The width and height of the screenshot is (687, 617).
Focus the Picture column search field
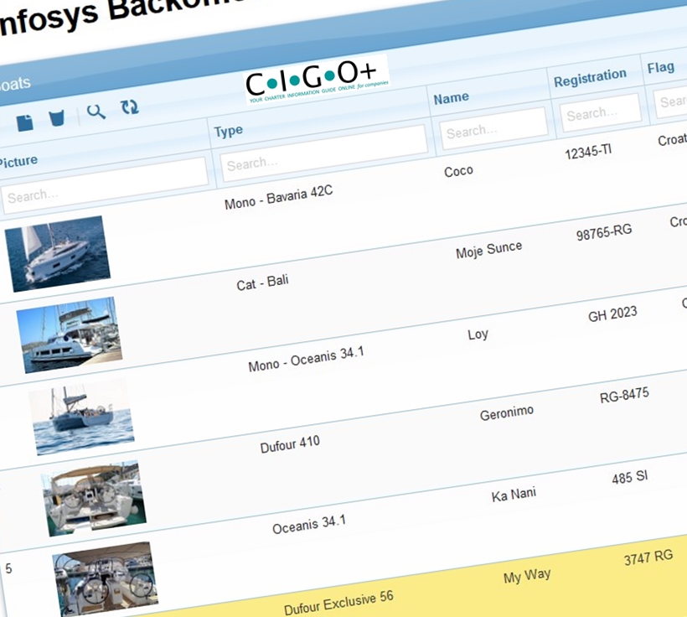point(105,186)
